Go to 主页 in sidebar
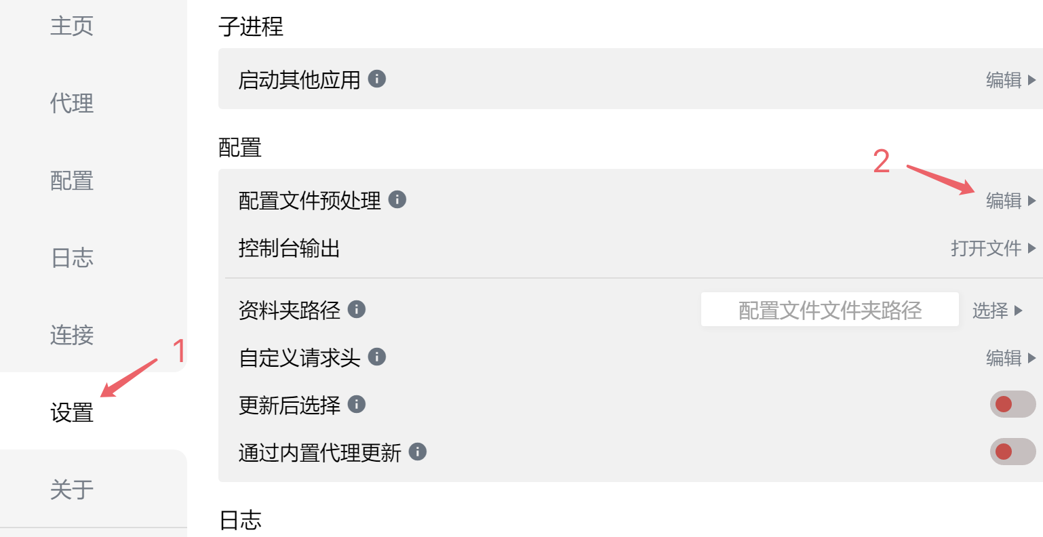This screenshot has width=1043, height=537. 72,26
